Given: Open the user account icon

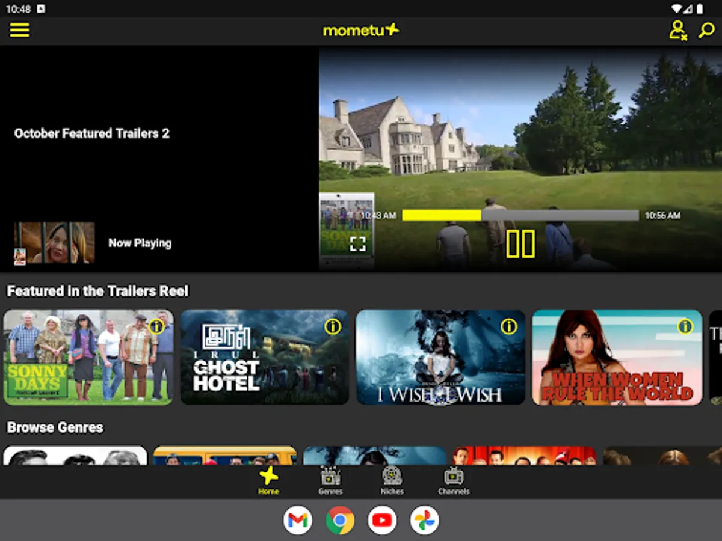Looking at the screenshot, I should [x=678, y=30].
